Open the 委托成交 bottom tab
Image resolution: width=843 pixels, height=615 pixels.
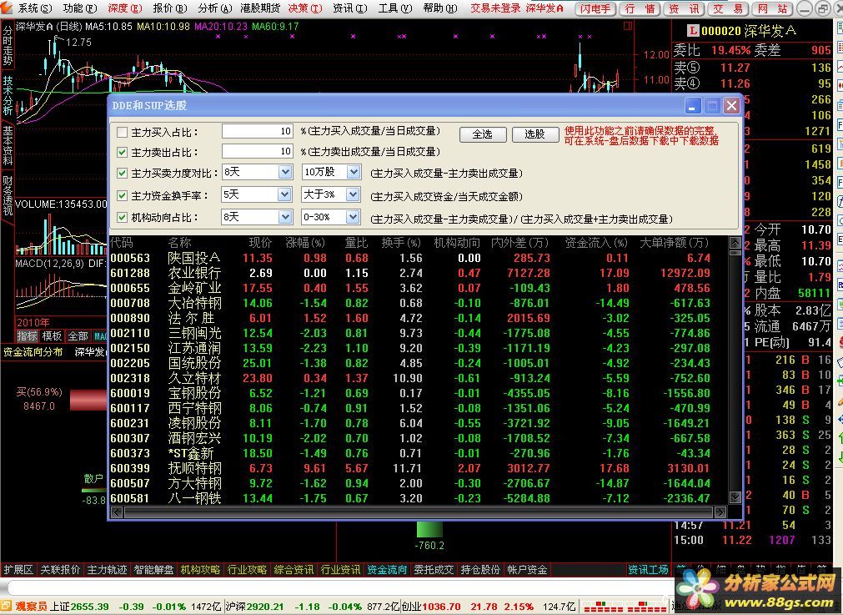tap(434, 569)
